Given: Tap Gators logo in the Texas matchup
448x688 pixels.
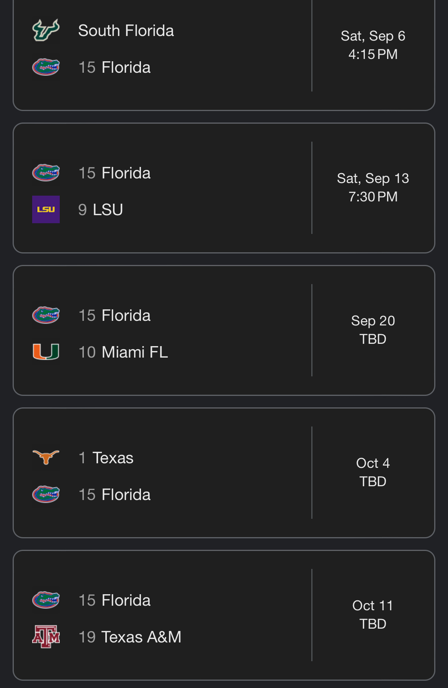Looking at the screenshot, I should 46,494.
